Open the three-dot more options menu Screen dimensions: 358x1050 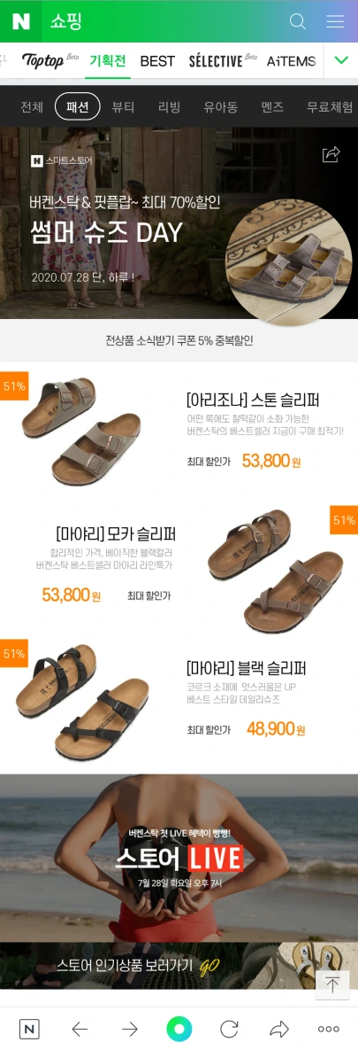[x=329, y=1029]
